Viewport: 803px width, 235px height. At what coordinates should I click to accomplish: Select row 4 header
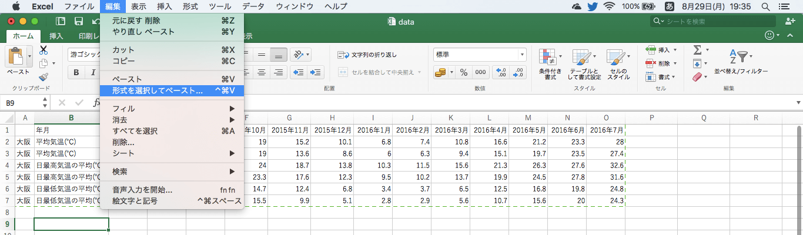[x=7, y=165]
